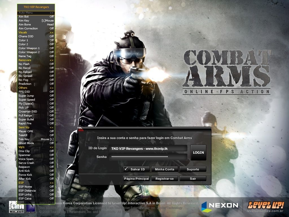Screen dimensions: 289x217
Task: Click the LOGIN button
Action: [x=198, y=153]
